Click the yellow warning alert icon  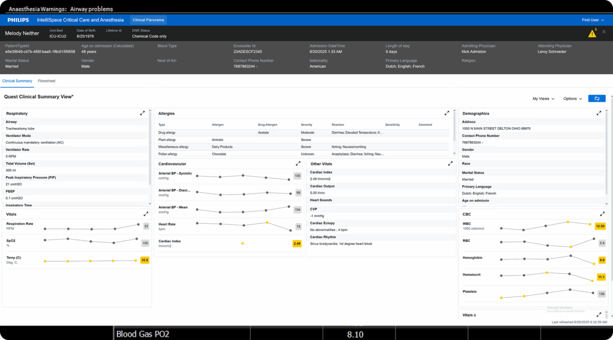pyautogui.click(x=592, y=34)
